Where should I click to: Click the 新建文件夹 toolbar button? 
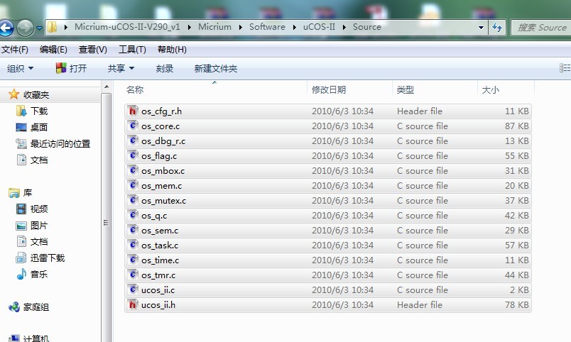pos(216,68)
